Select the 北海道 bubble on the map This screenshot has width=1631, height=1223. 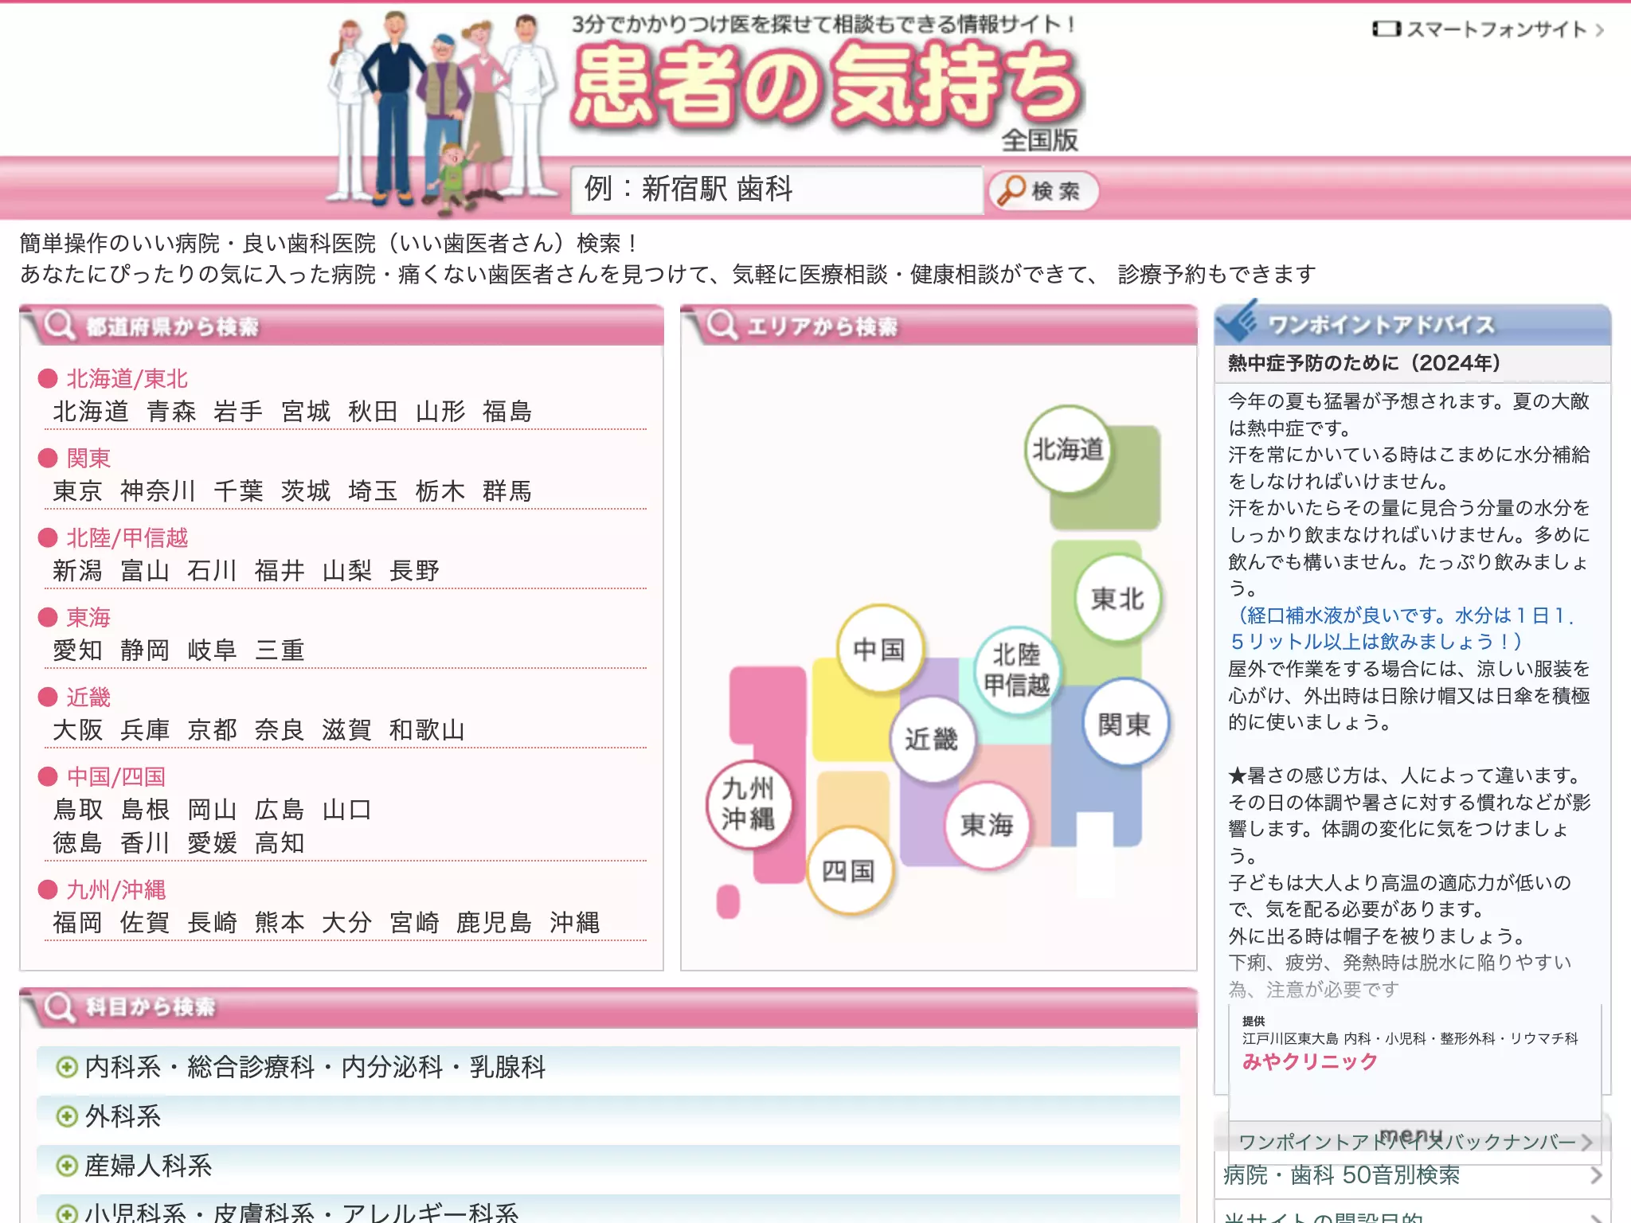click(x=1068, y=450)
